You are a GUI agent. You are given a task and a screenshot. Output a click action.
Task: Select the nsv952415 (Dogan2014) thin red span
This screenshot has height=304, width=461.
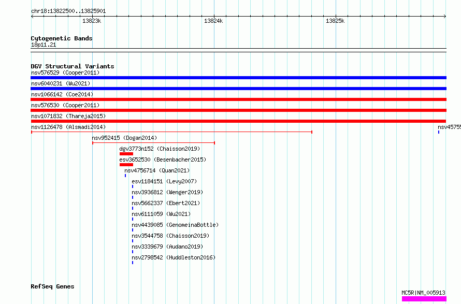click(153, 143)
